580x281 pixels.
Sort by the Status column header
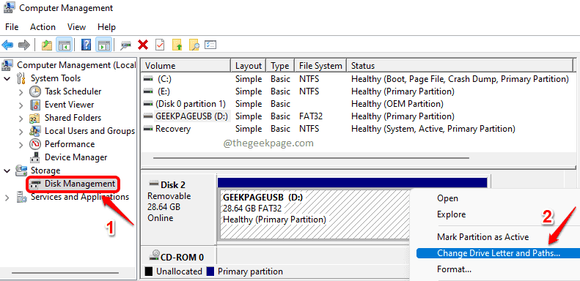460,66
